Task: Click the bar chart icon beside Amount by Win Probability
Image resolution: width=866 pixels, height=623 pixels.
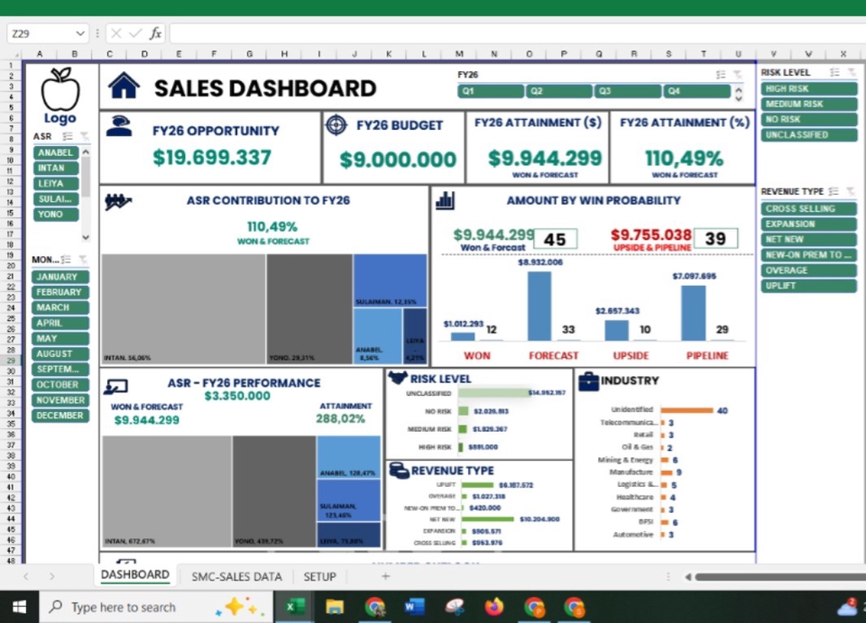Action: (445, 200)
